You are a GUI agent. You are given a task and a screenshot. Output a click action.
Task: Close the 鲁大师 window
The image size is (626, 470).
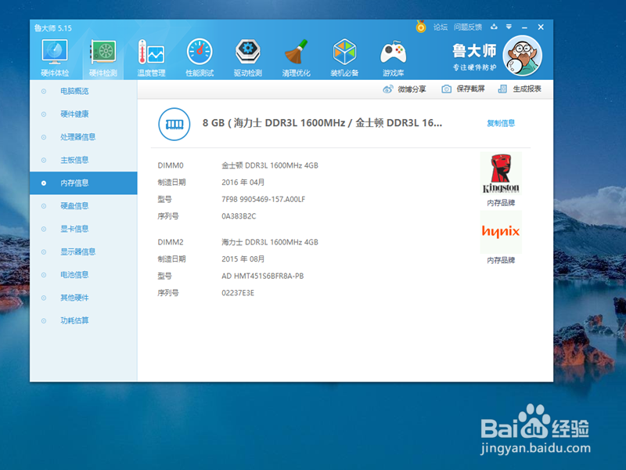541,27
